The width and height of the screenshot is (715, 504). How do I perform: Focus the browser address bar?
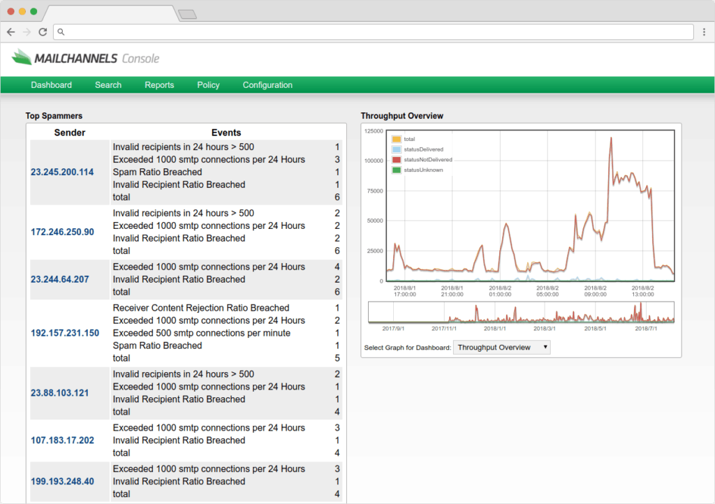[374, 32]
